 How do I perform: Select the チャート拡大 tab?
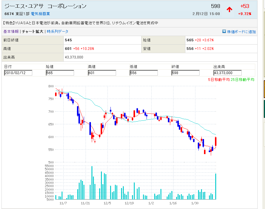pos(33,32)
